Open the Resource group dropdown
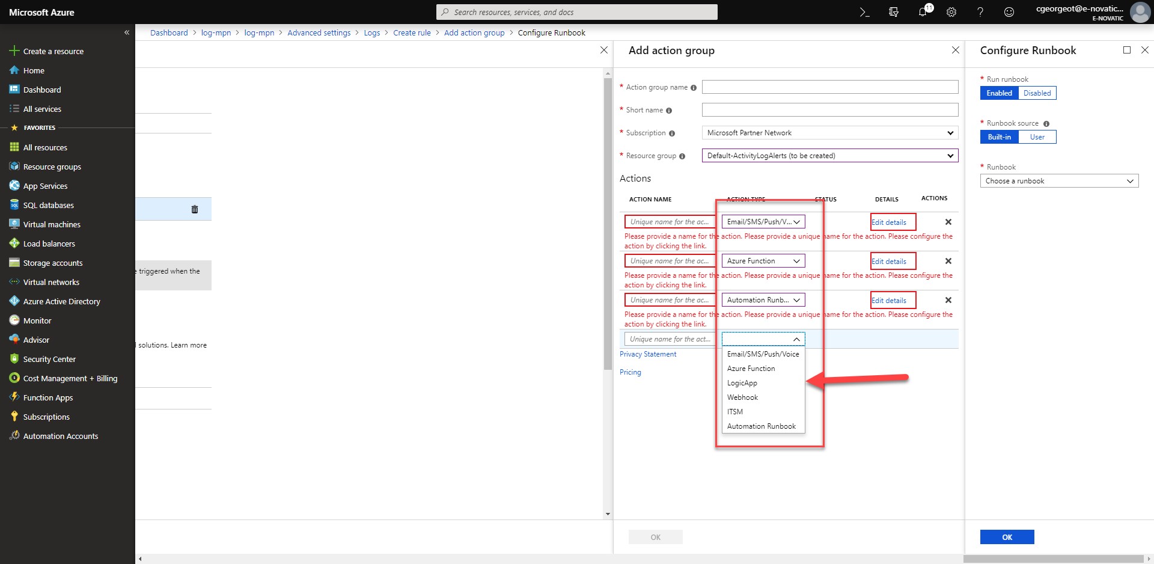 [x=830, y=156]
